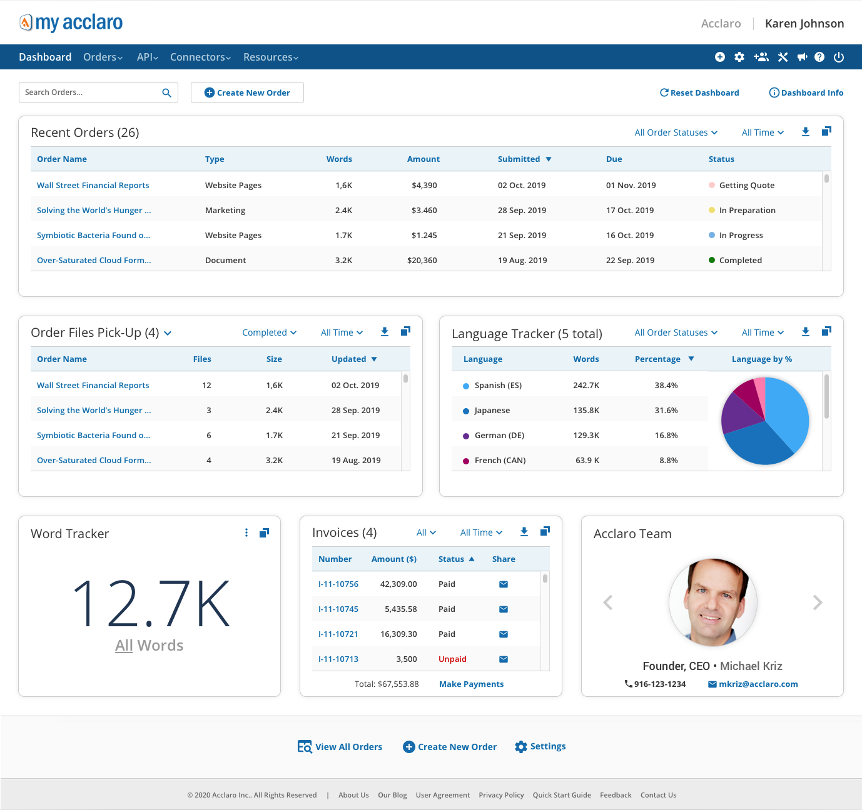Toggle sort order on the Submitted column
This screenshot has width=862, height=810.
[549, 159]
